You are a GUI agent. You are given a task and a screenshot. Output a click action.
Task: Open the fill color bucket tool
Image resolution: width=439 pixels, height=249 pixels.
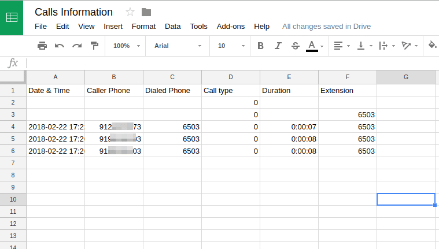coord(432,45)
